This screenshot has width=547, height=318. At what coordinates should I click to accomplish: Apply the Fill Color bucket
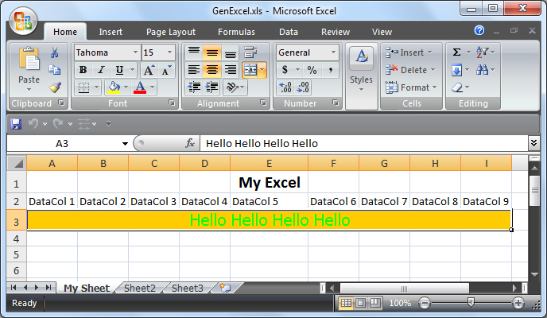[114, 87]
